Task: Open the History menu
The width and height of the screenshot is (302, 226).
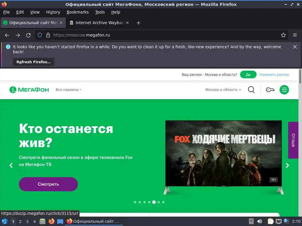Action: [x=53, y=12]
